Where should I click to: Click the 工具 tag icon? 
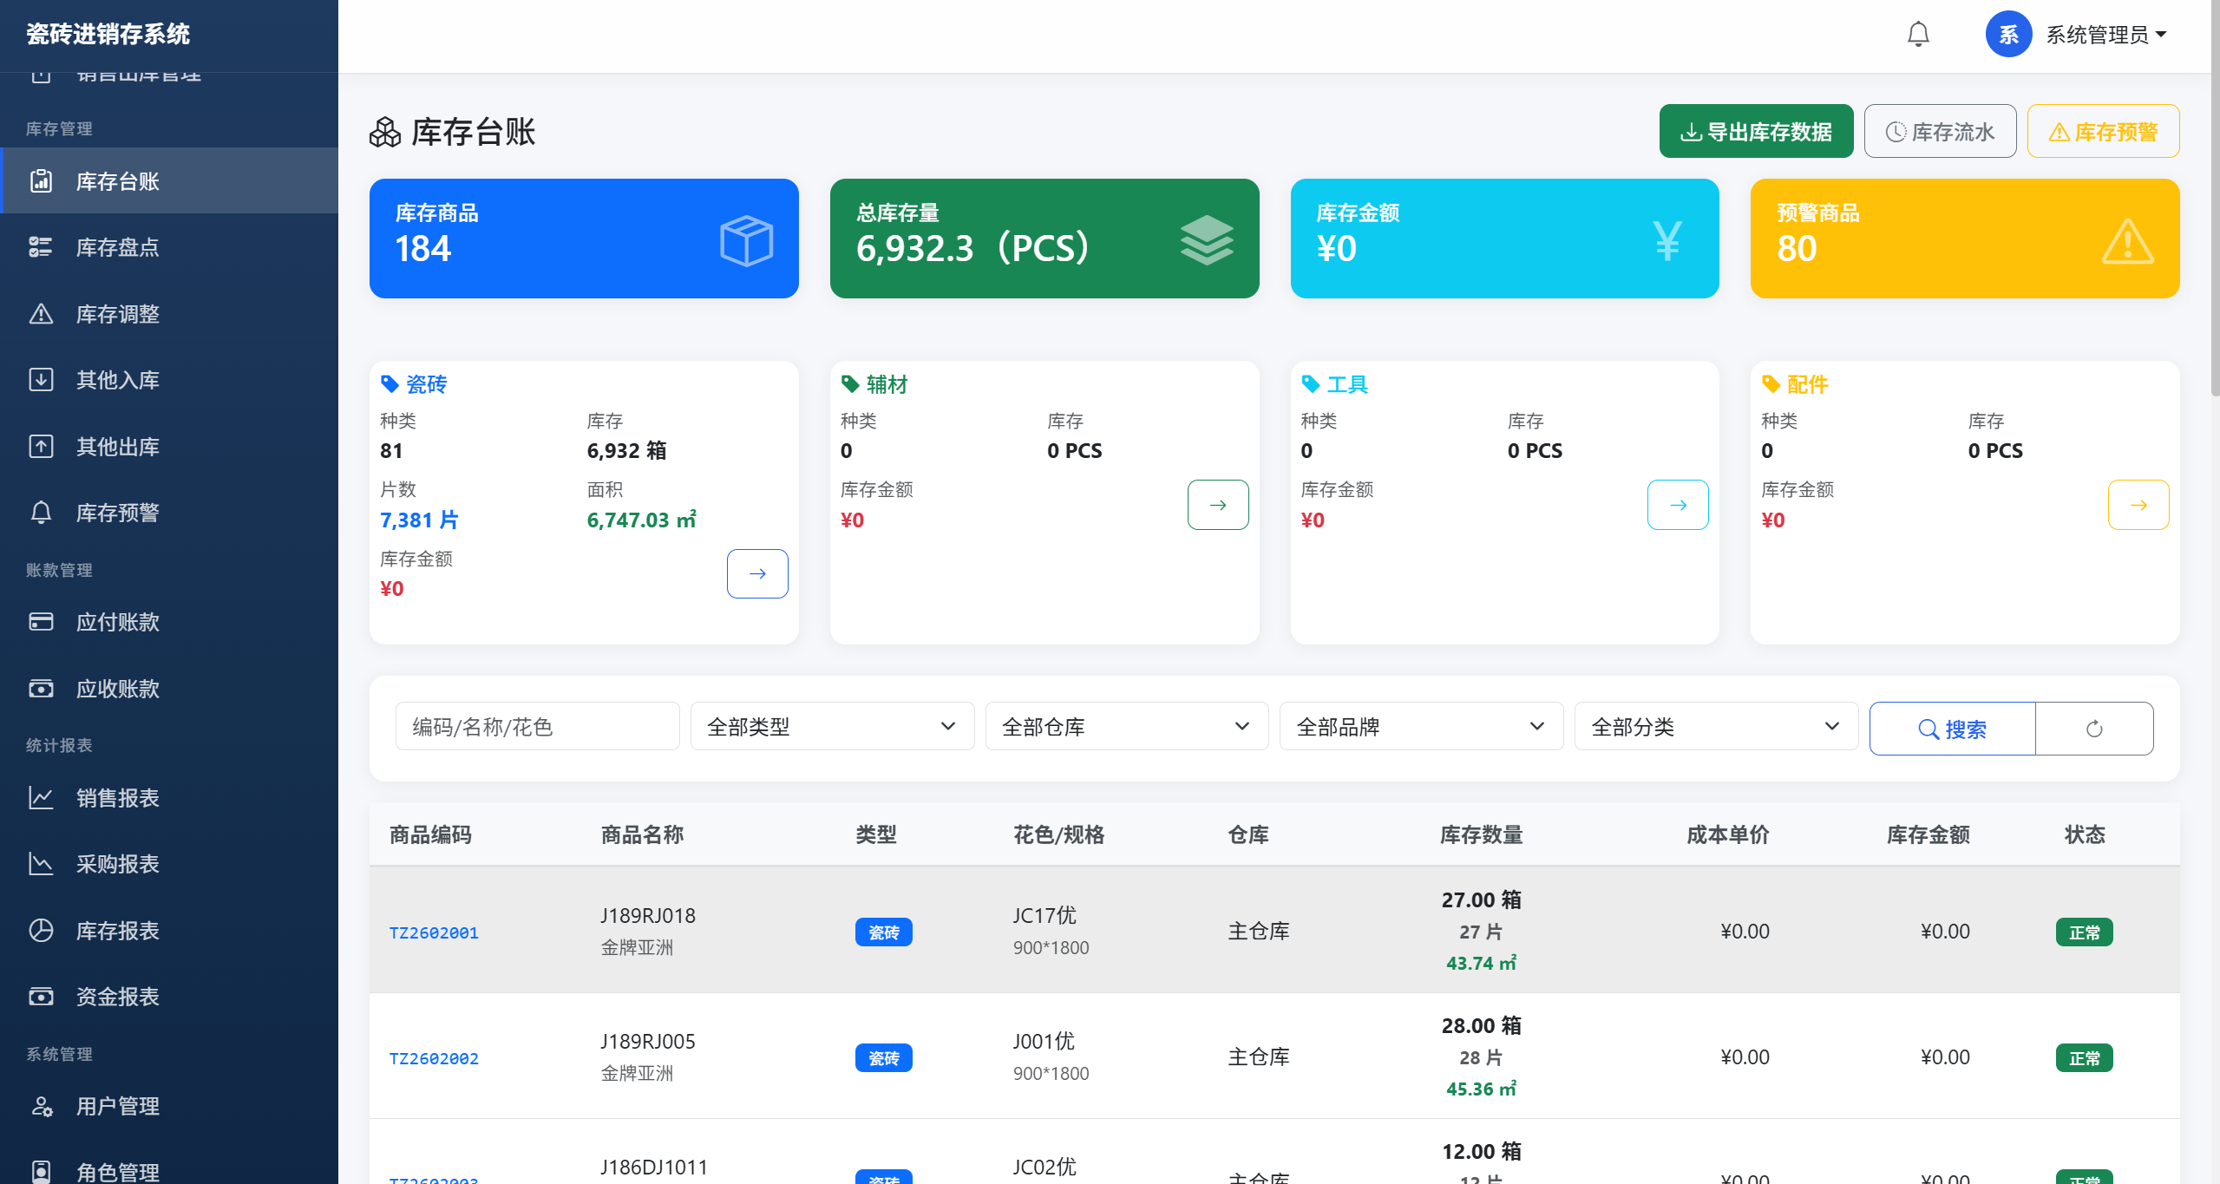tap(1311, 384)
